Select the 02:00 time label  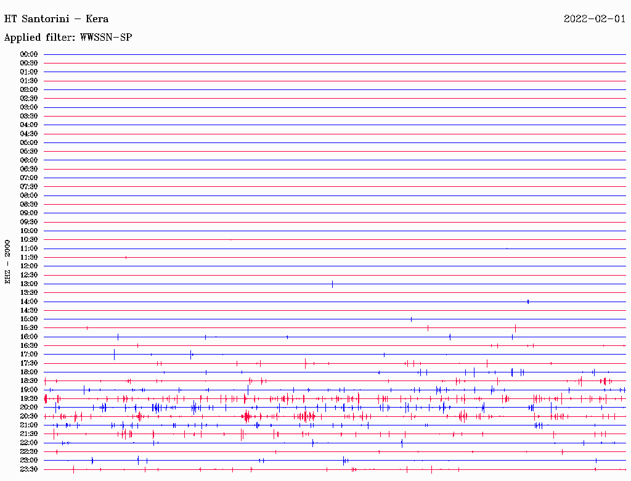tap(29, 90)
